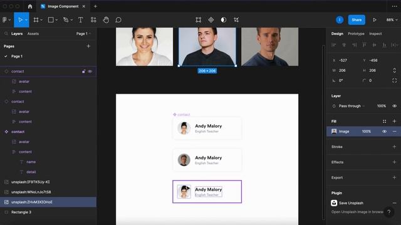401x225 pixels.
Task: Select the Rectangle shape tool
Action: pyautogui.click(x=51, y=20)
